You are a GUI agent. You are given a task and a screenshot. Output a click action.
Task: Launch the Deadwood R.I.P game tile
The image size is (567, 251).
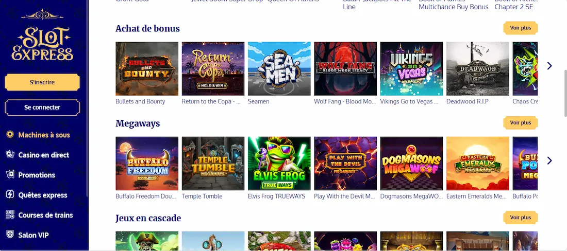coord(477,68)
